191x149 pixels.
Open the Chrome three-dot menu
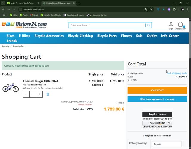click(x=188, y=10)
